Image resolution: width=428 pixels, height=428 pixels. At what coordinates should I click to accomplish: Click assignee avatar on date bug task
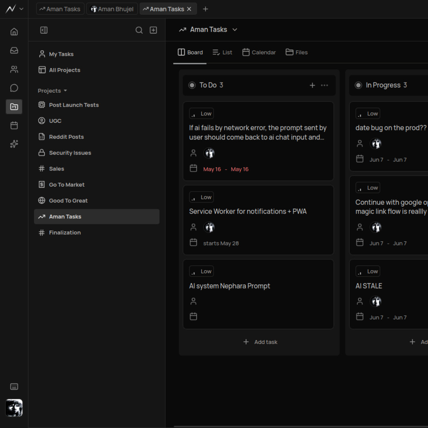point(376,143)
